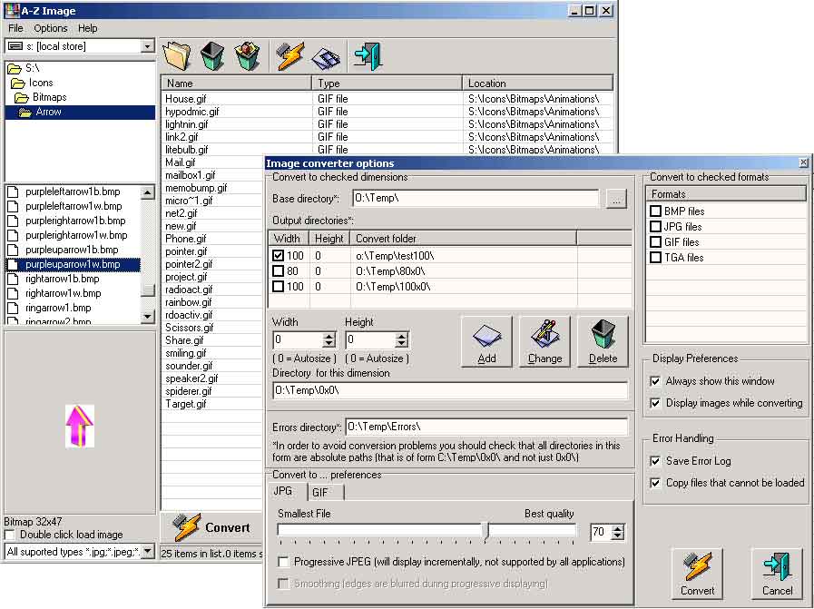This screenshot has height=609, width=814.
Task: Start conversion with the dialog's Convert button
Action: (697, 574)
